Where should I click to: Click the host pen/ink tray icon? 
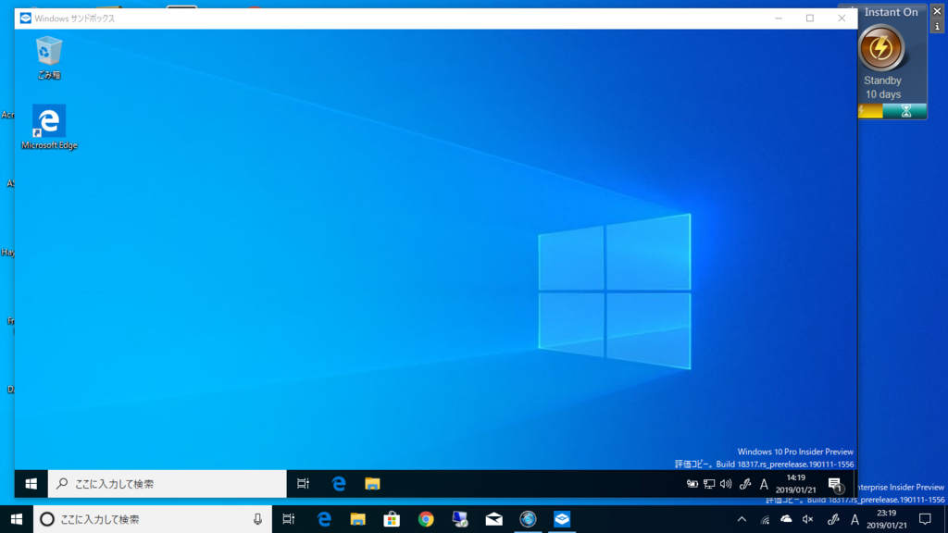[833, 519]
